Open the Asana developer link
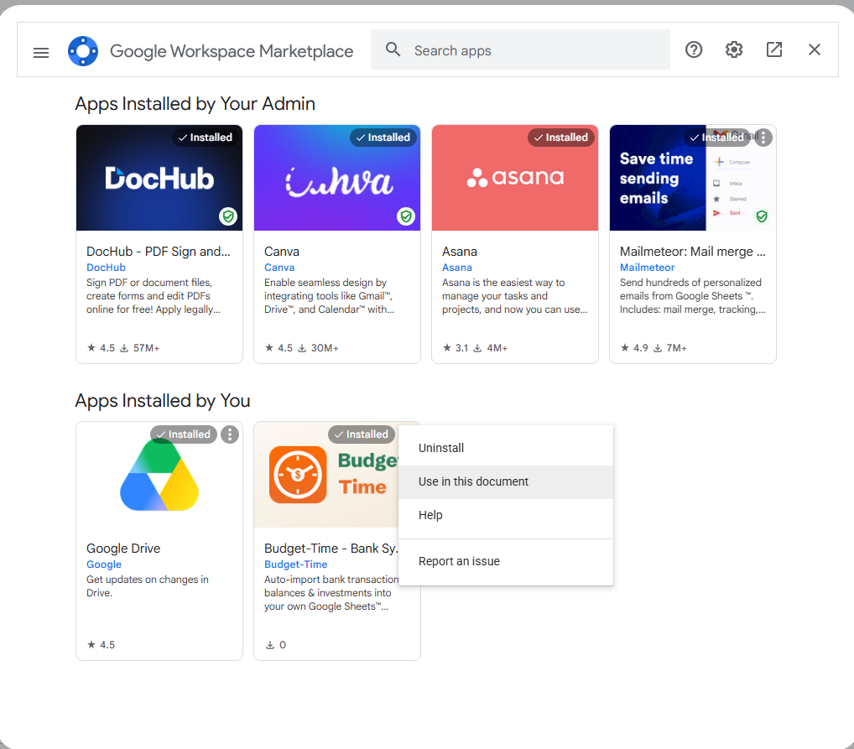 point(456,268)
